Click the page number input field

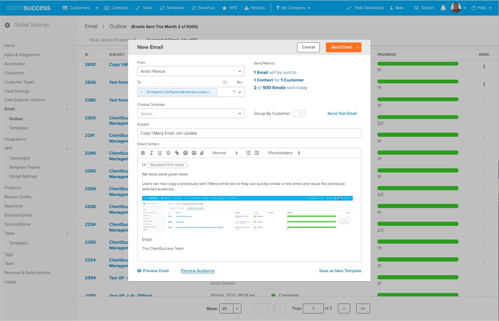click(313, 308)
